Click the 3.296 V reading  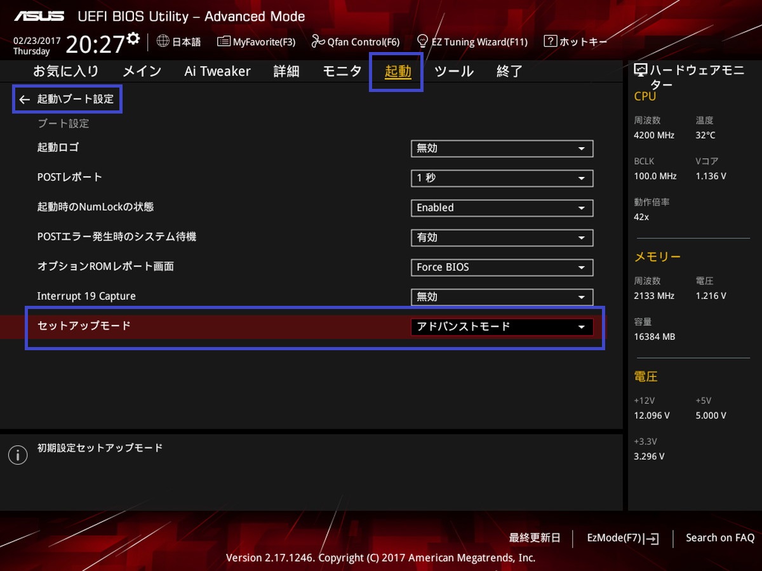[649, 456]
